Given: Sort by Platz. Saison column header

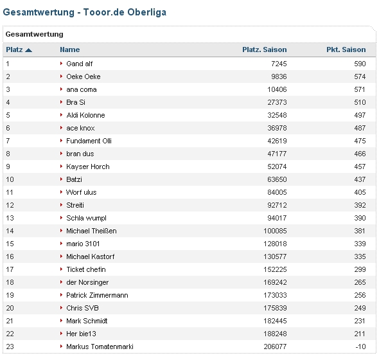Looking at the screenshot, I should tap(265, 50).
